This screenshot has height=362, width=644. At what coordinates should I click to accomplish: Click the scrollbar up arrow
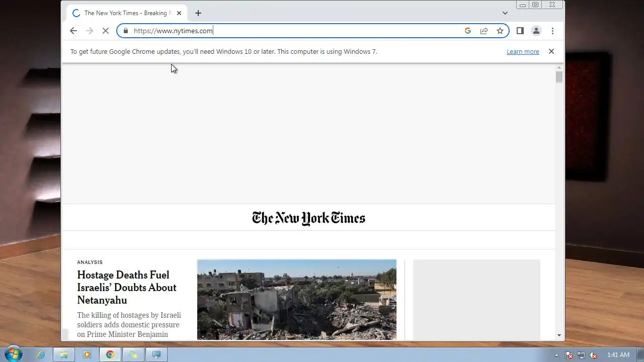pyautogui.click(x=559, y=67)
